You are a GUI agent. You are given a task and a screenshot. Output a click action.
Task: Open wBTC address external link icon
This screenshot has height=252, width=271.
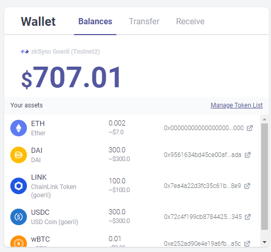(x=247, y=244)
